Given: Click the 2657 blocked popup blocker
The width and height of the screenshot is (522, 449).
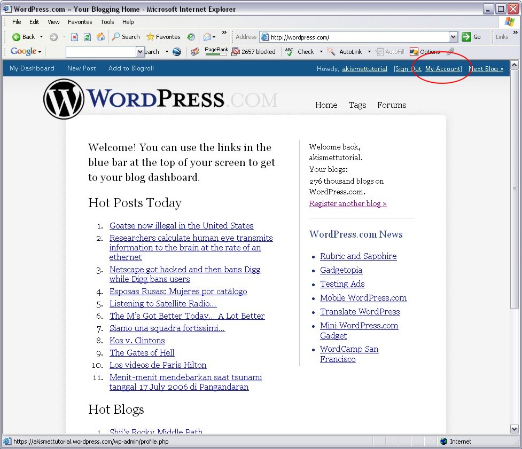Looking at the screenshot, I should 254,52.
